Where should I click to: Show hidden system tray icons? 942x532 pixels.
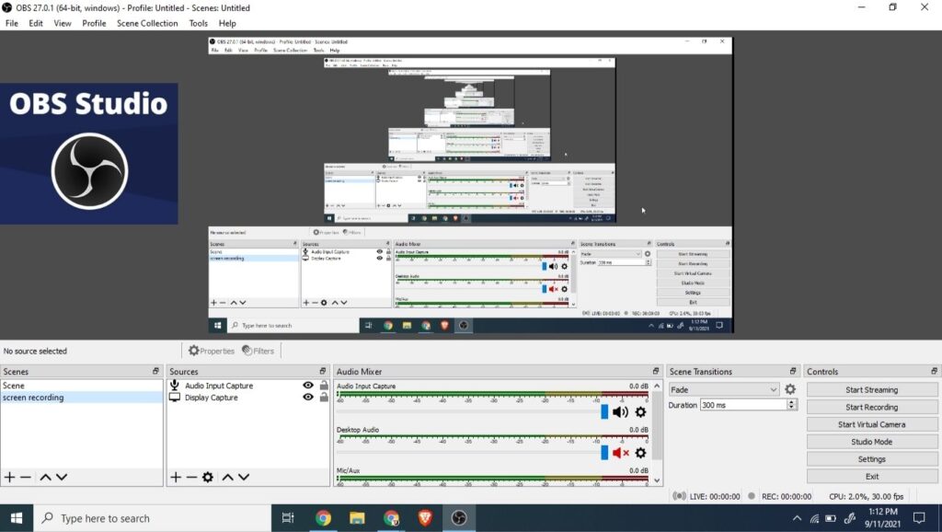797,518
